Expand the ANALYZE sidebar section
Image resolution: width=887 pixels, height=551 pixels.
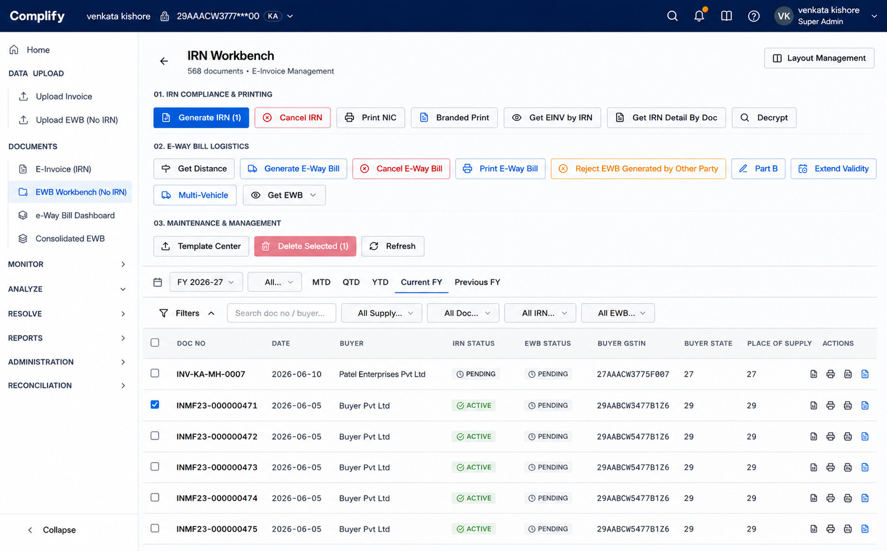click(67, 289)
